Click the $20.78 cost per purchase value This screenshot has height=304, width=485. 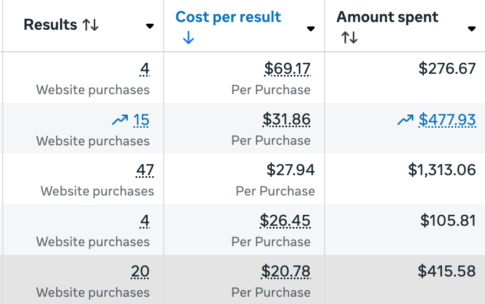point(286,272)
